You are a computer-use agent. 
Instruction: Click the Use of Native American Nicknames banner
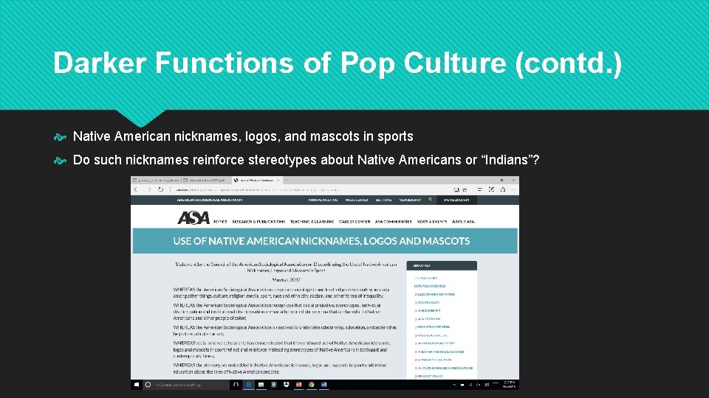(325, 241)
